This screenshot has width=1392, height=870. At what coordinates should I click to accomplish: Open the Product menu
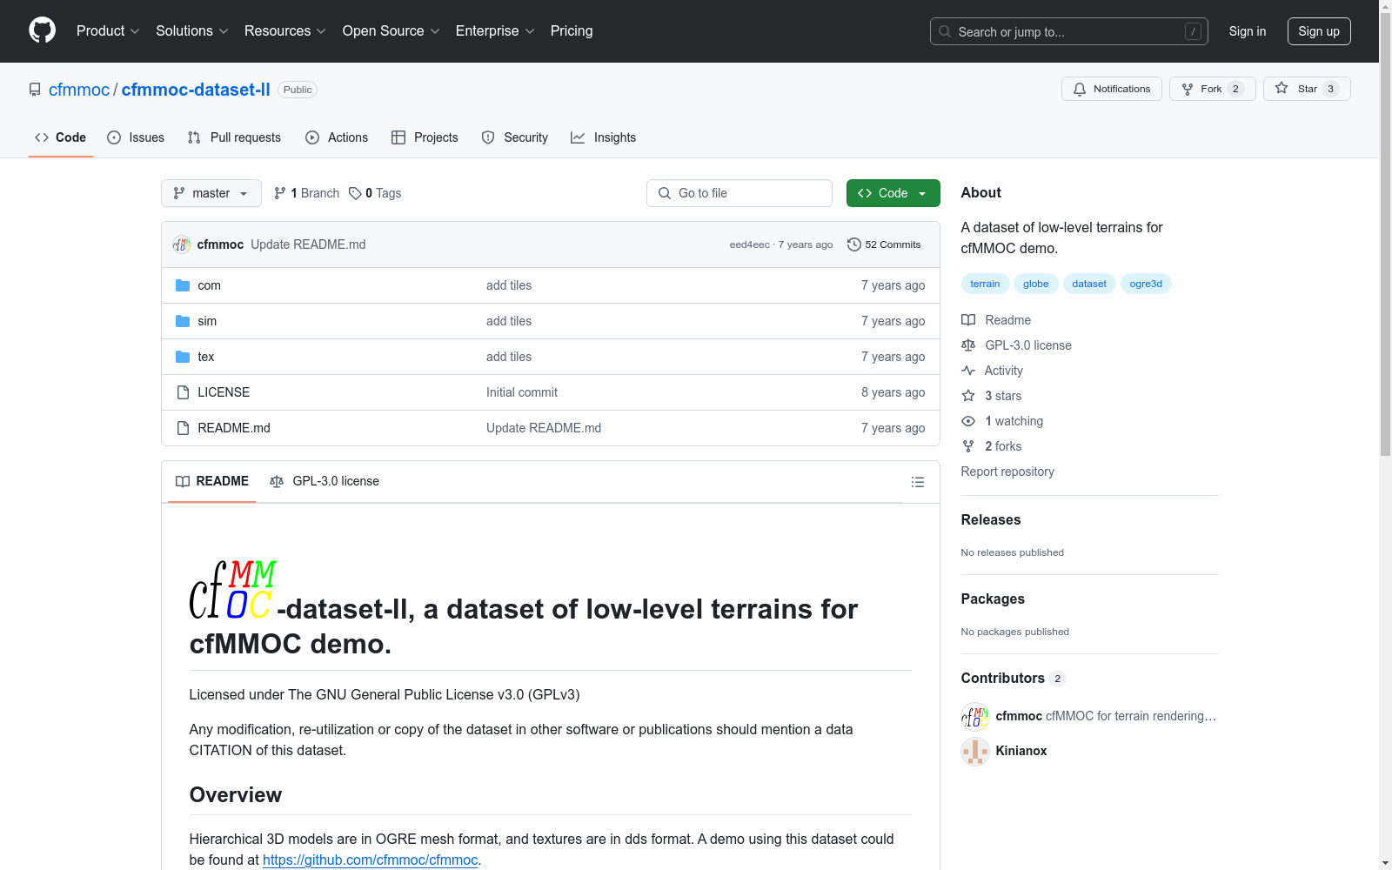click(x=108, y=31)
